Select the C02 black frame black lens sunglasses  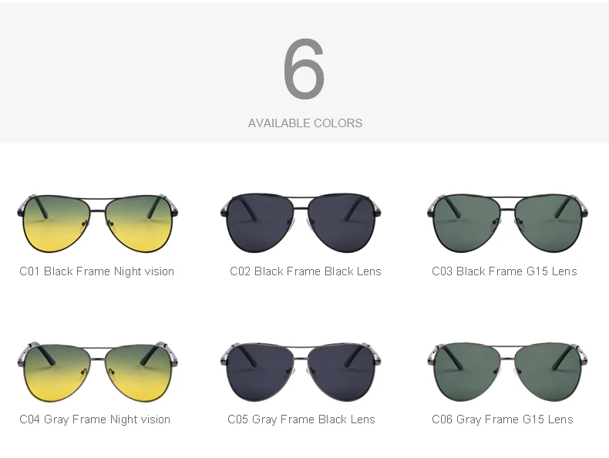click(301, 223)
